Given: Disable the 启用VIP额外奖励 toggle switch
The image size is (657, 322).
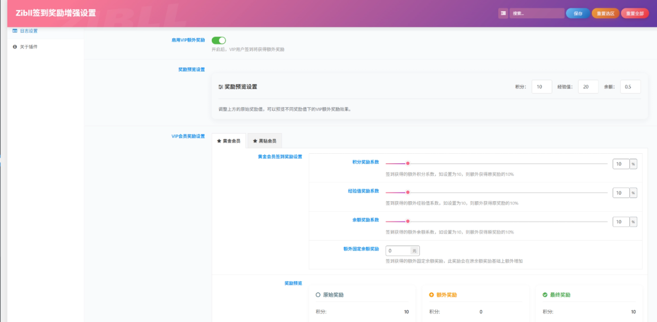Looking at the screenshot, I should [218, 40].
